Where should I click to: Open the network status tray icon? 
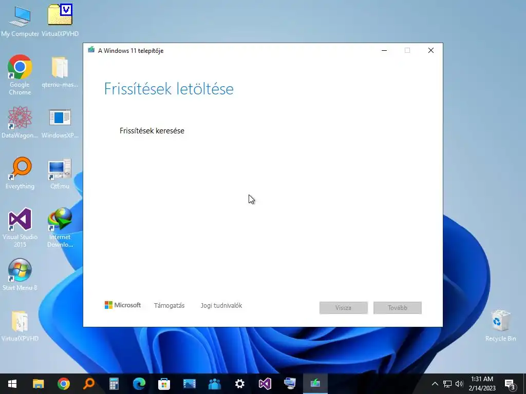(x=447, y=384)
